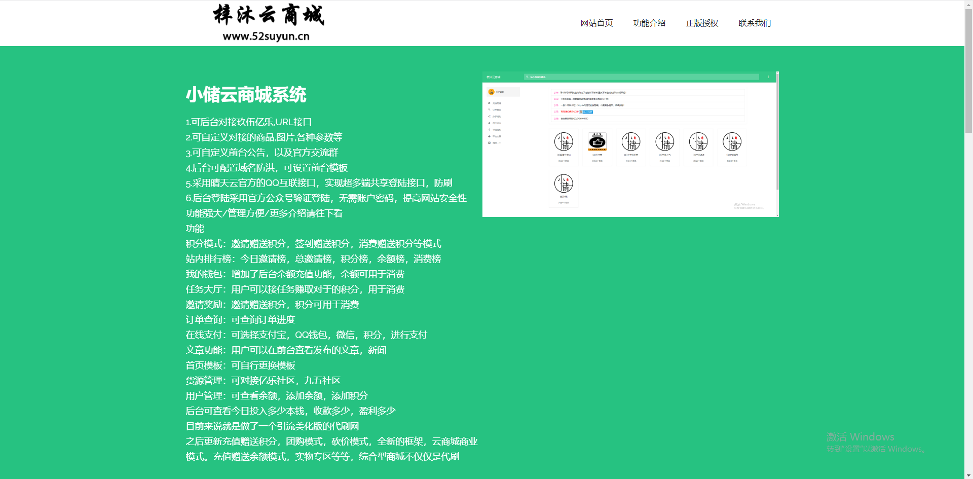
Task: Click the vertical scrollbar thumb
Action: pyautogui.click(x=968, y=71)
